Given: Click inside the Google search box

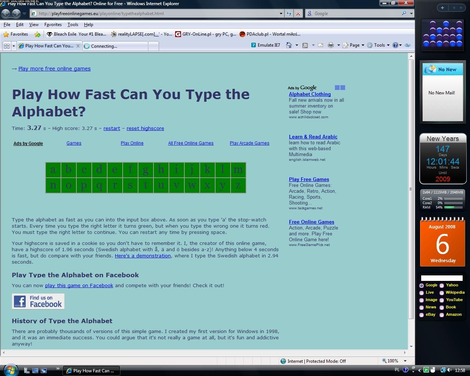Looking at the screenshot, I should [x=356, y=13].
